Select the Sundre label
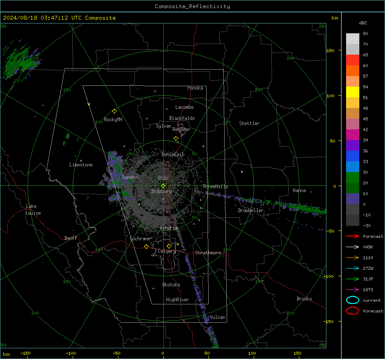This screenshot has width=385, height=359. (x=130, y=177)
